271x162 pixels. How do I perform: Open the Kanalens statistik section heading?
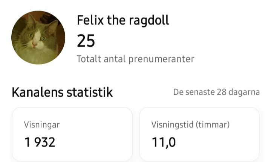[x=62, y=92]
